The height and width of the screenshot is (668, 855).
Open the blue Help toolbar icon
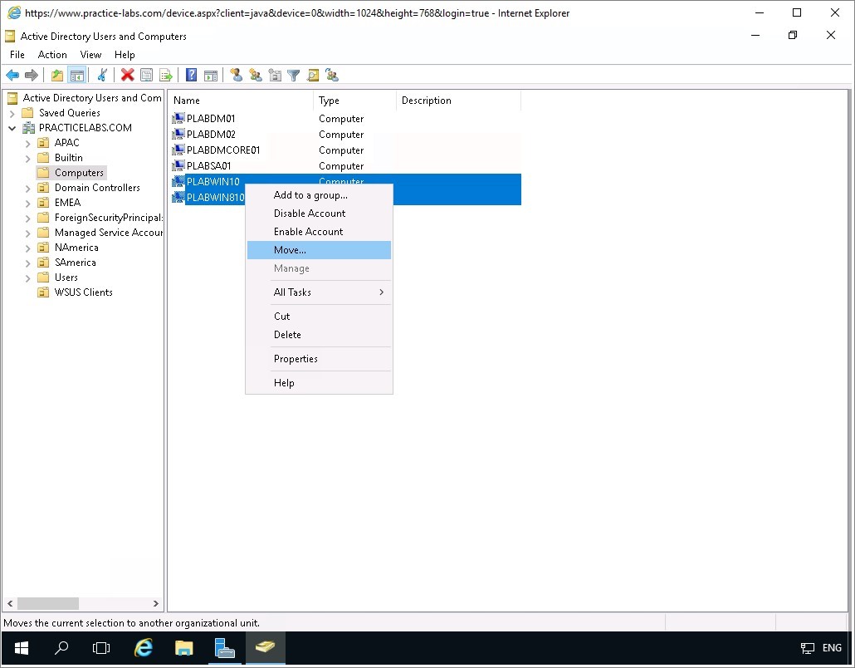click(x=191, y=76)
